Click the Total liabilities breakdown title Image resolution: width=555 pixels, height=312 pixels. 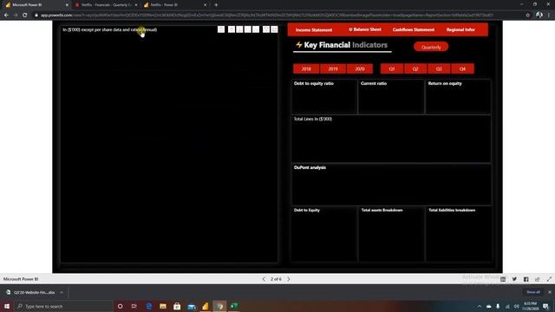click(x=452, y=210)
